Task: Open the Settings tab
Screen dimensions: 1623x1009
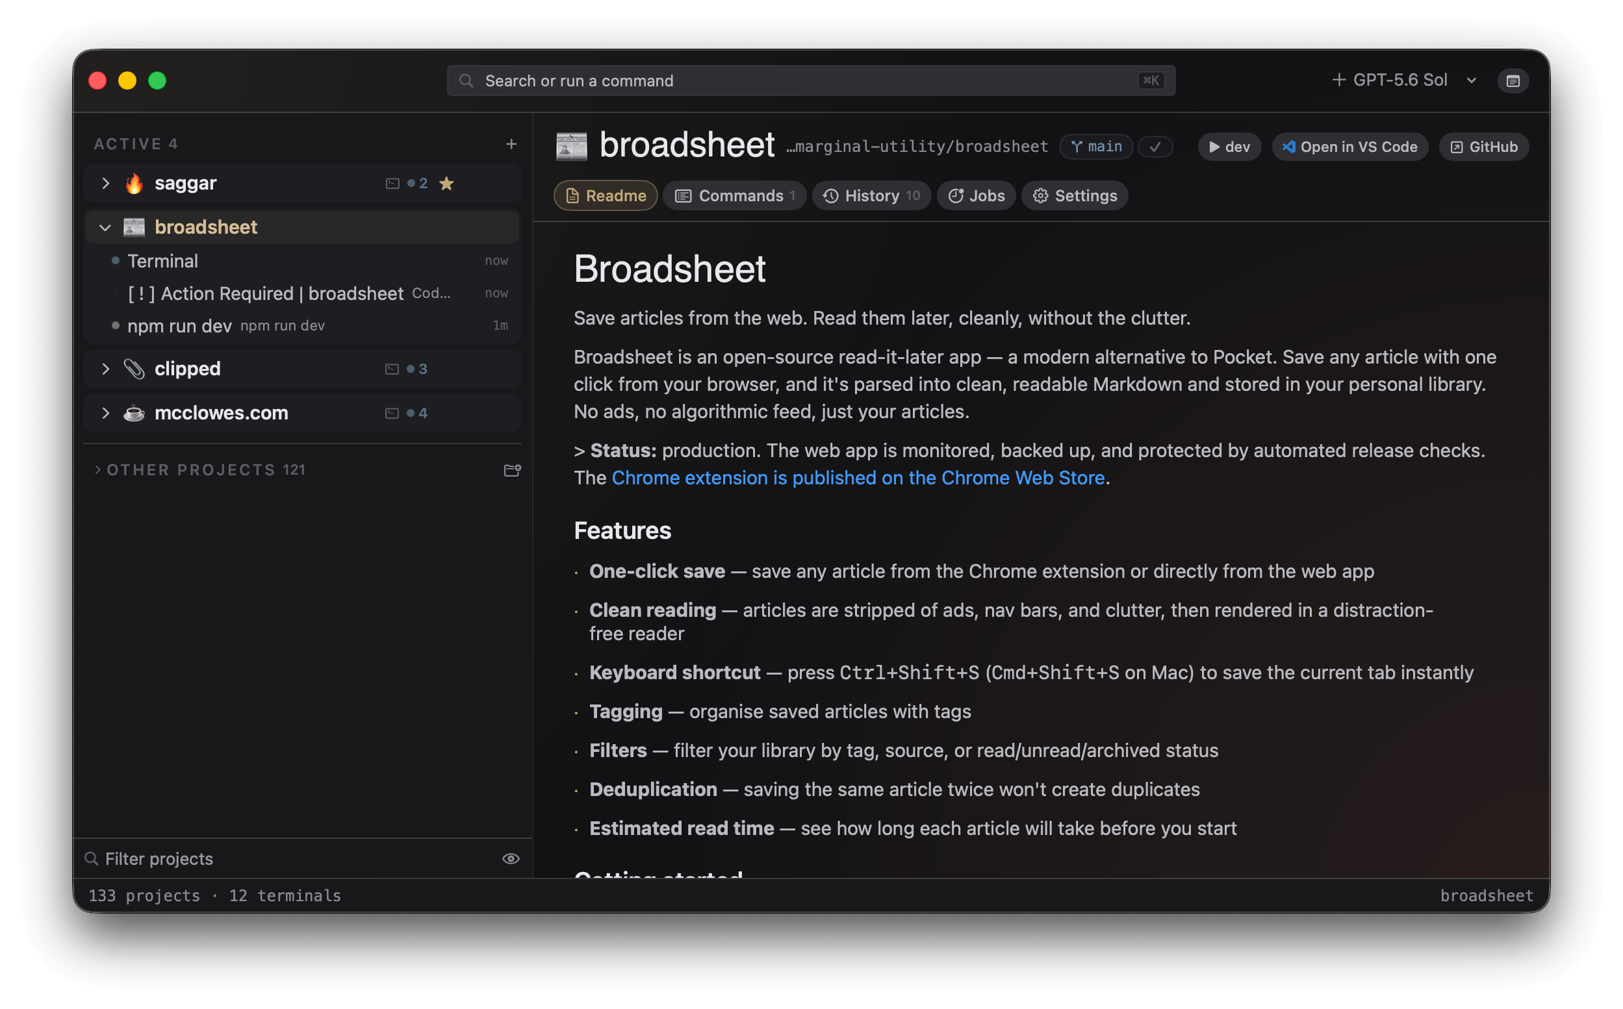Action: point(1074,195)
